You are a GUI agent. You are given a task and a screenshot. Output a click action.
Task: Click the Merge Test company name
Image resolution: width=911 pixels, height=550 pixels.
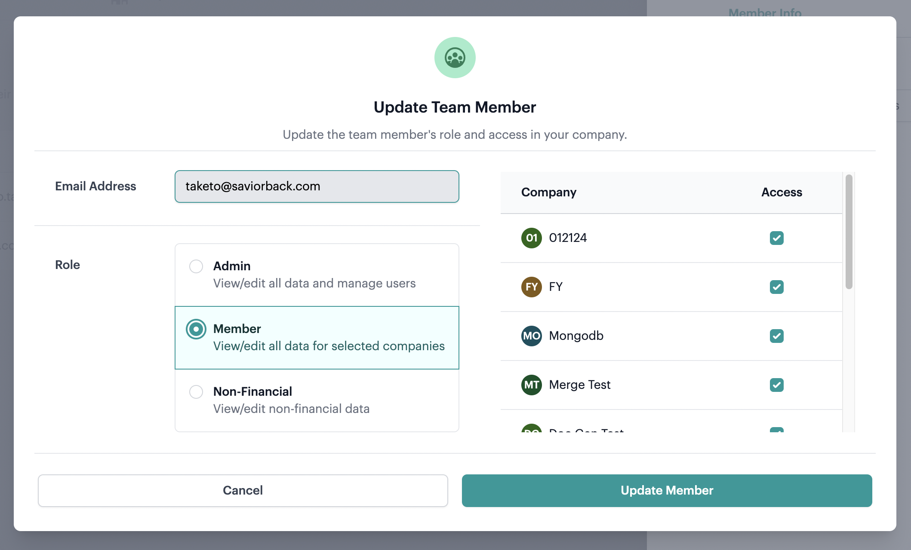[580, 385]
